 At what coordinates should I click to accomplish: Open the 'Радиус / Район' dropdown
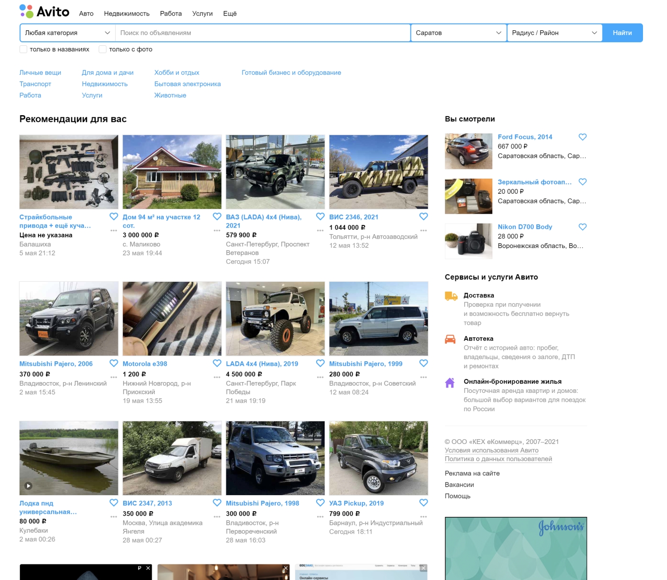554,33
